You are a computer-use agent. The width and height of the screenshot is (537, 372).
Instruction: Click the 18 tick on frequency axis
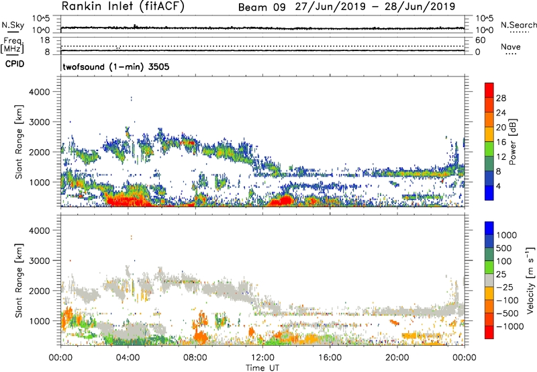(44, 40)
